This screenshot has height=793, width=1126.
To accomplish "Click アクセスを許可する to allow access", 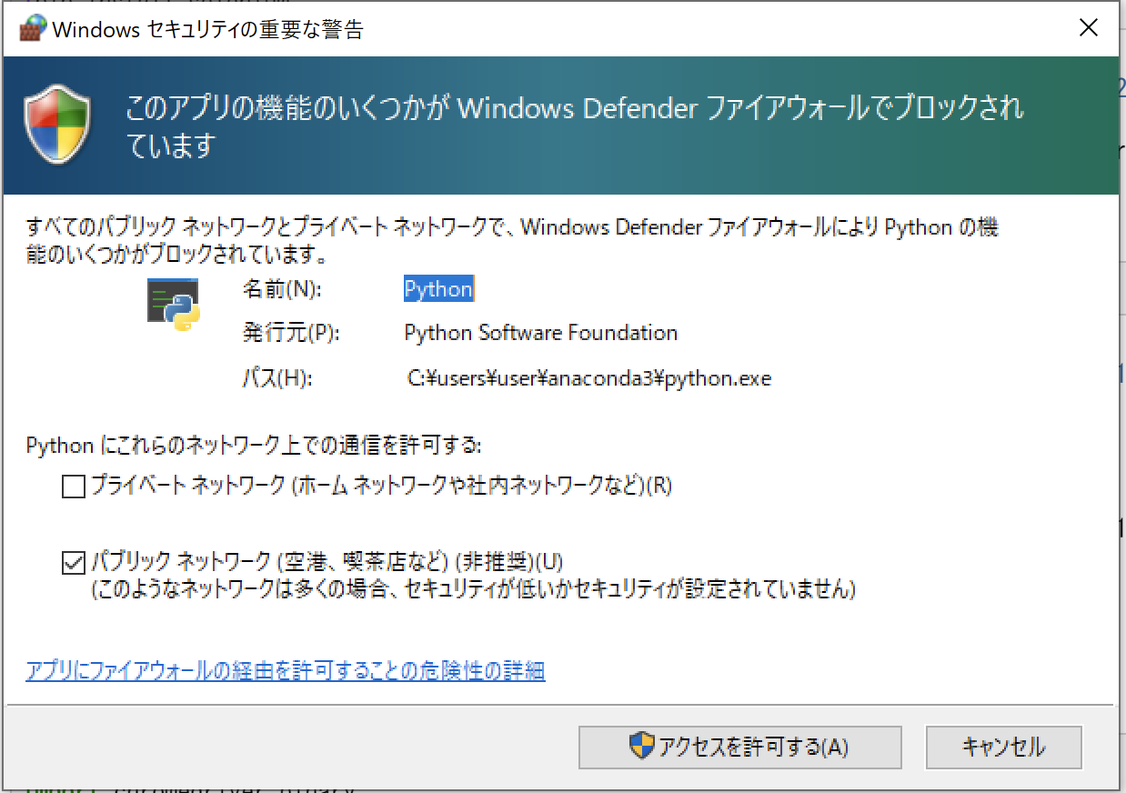I will [739, 747].
